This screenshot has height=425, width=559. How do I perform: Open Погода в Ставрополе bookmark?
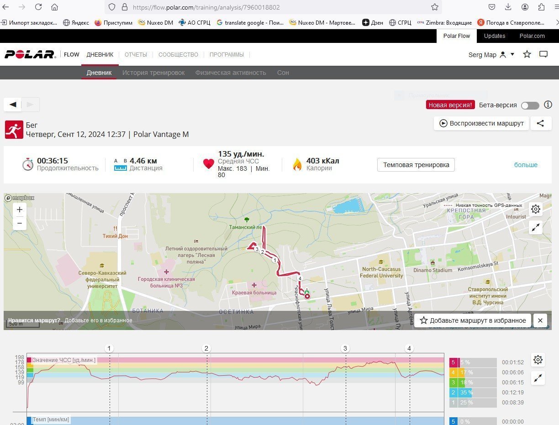point(511,22)
